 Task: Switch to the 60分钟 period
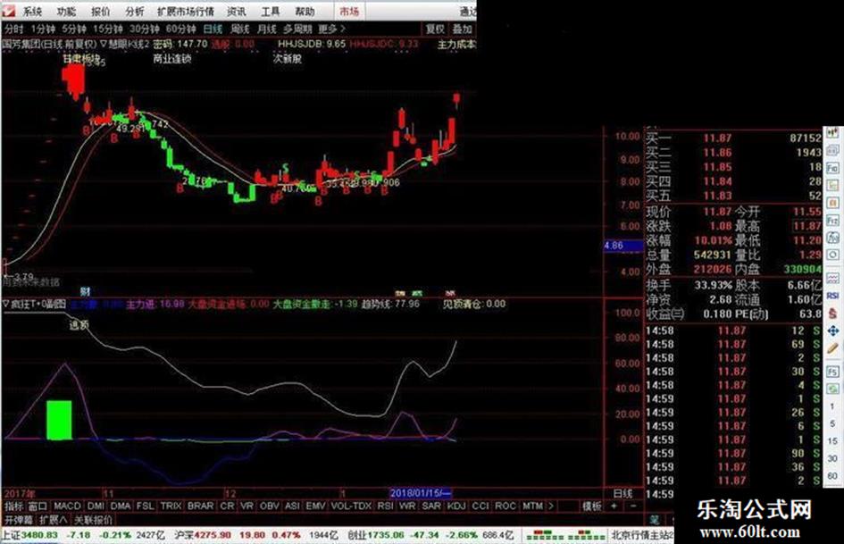[180, 29]
